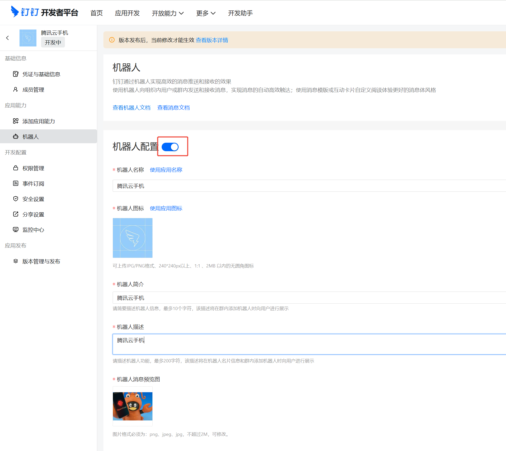Click the 成员管理 person icon
The height and width of the screenshot is (451, 506).
point(16,89)
